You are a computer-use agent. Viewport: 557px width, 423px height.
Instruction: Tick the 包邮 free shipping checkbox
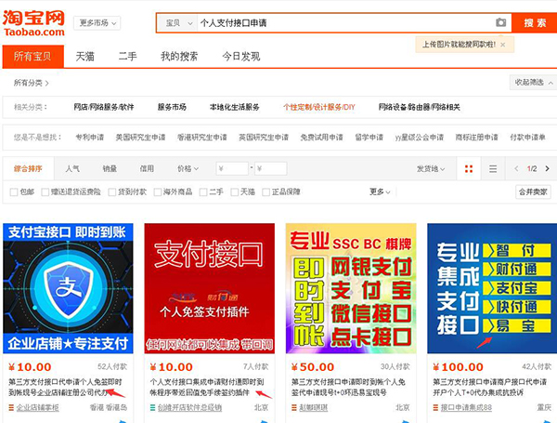(14, 192)
